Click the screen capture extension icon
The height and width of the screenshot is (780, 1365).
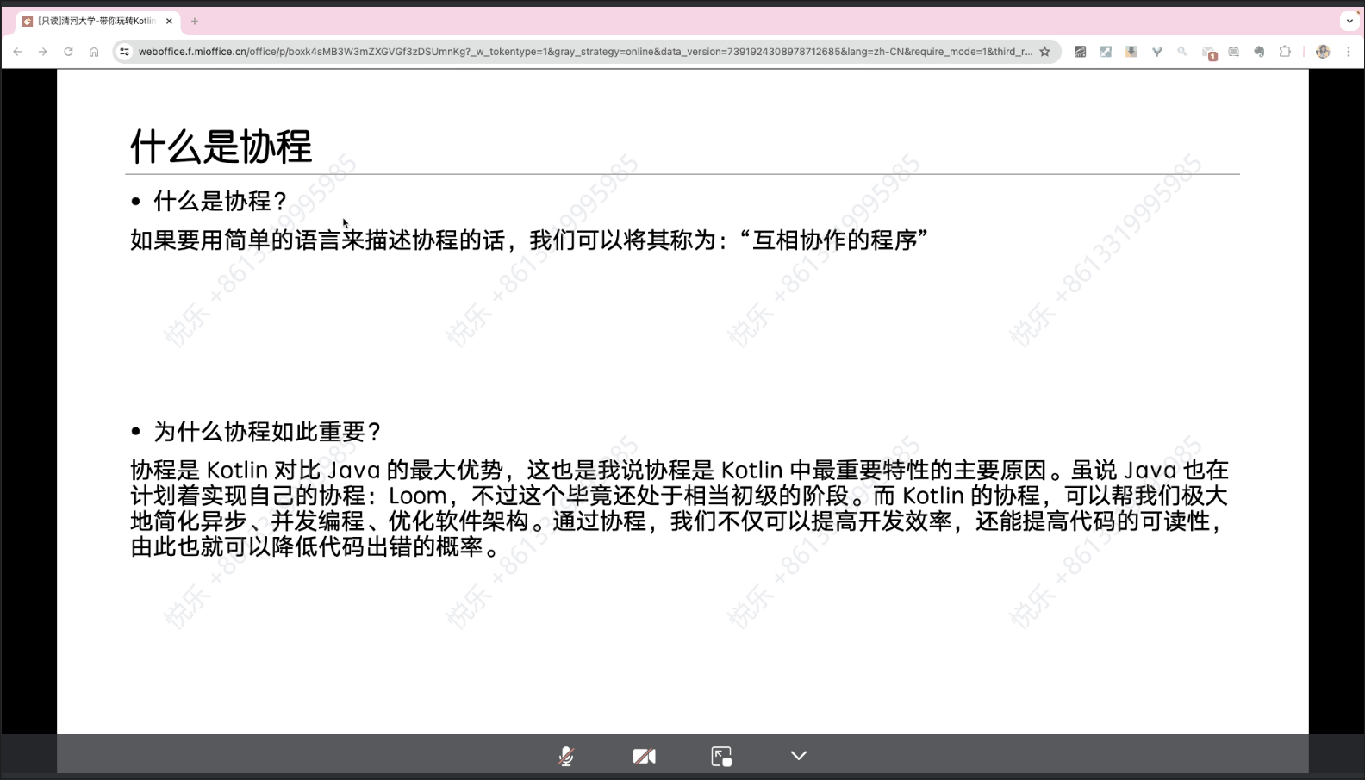(x=1234, y=52)
